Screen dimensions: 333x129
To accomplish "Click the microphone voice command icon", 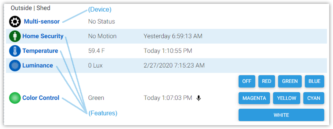I will point(199,98).
